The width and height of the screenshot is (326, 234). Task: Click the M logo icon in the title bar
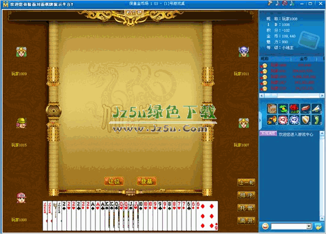(x=5, y=4)
